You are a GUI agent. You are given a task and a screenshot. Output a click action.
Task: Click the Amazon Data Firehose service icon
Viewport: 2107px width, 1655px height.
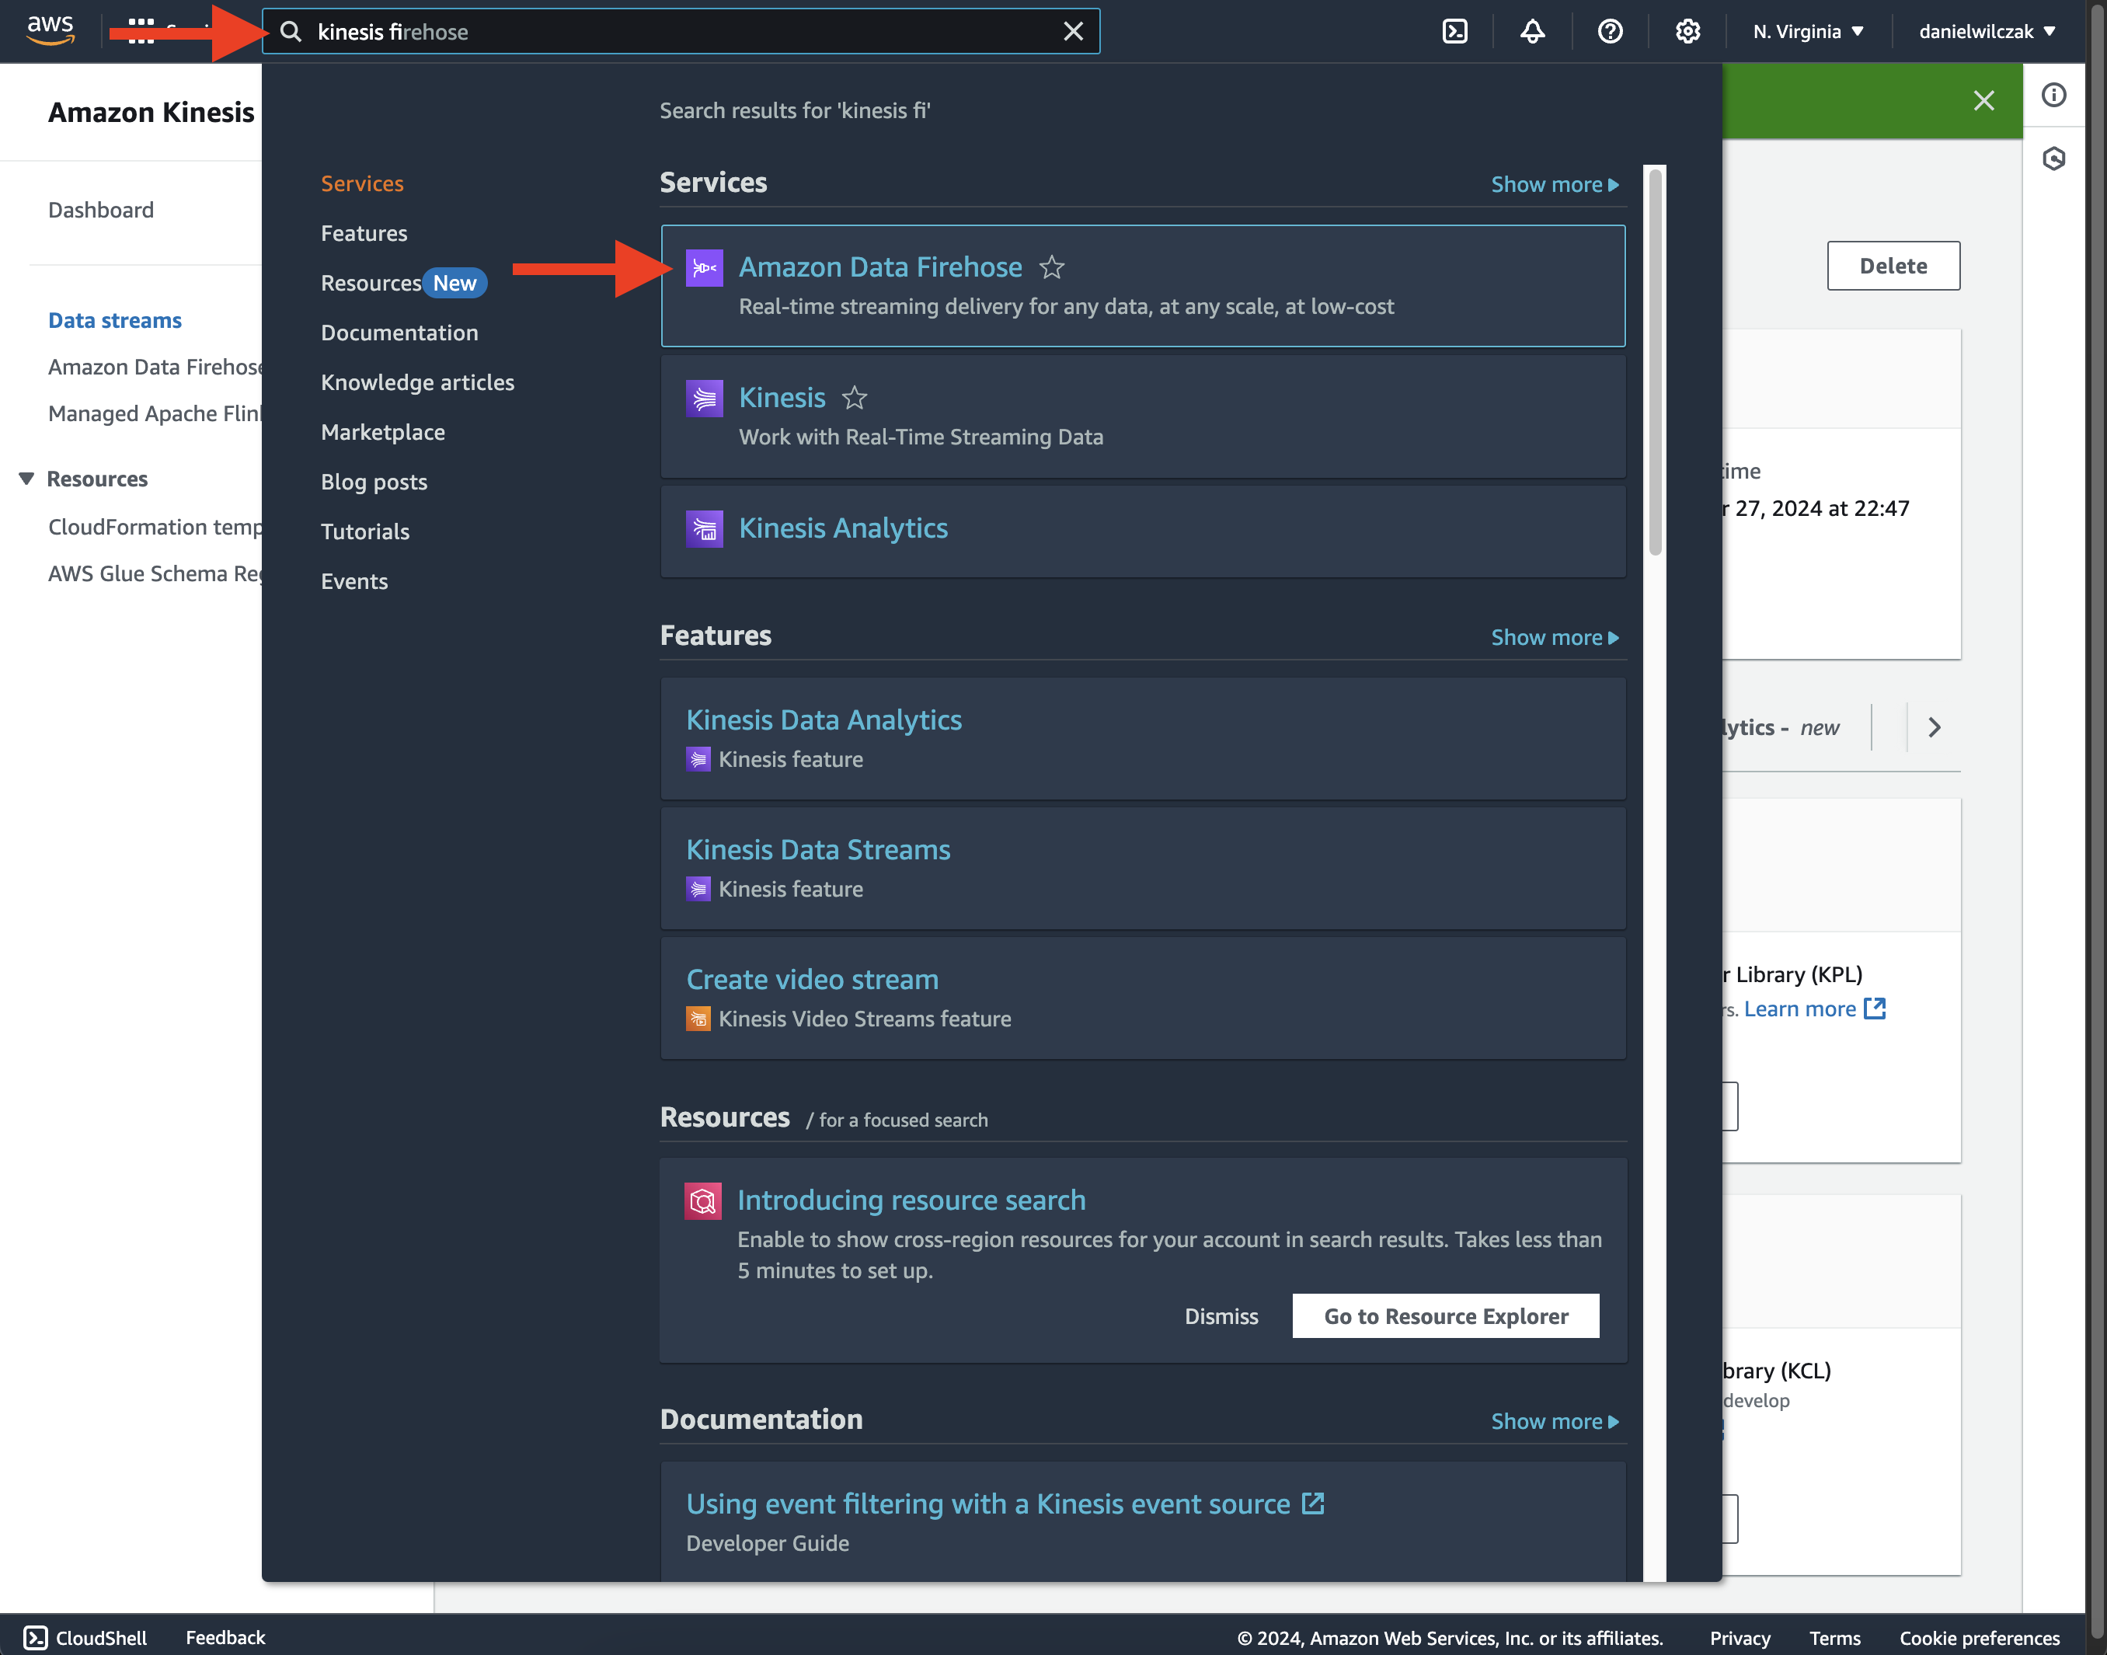click(704, 267)
